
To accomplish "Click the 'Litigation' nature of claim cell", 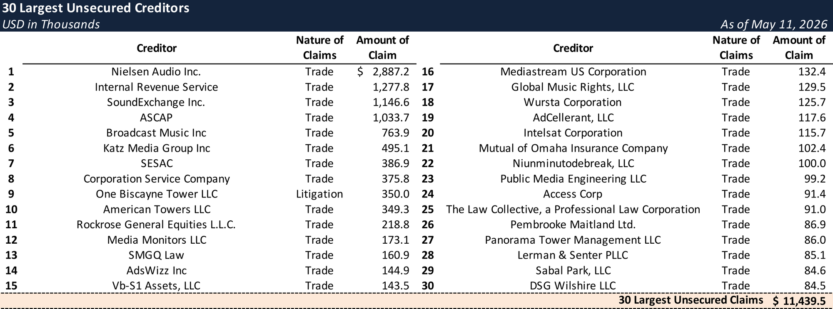I will coord(319,194).
